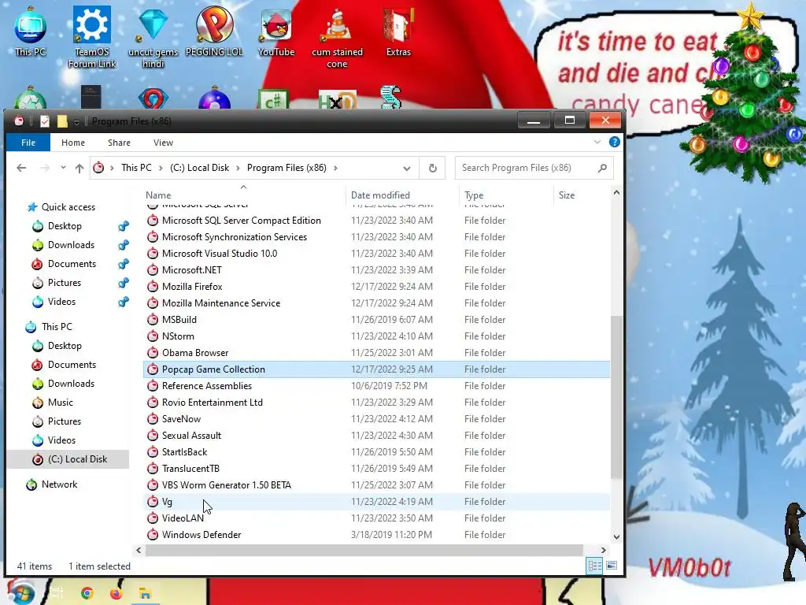Select the MSBuild folder
Image resolution: width=806 pixels, height=605 pixels.
point(376,320)
